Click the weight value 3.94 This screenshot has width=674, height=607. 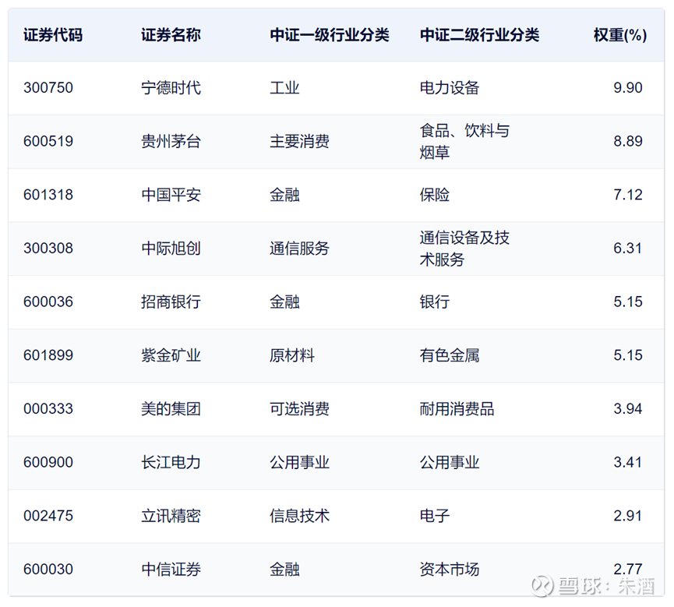coord(627,408)
